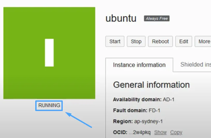
Task: Open the More actions menu
Action: point(203,42)
